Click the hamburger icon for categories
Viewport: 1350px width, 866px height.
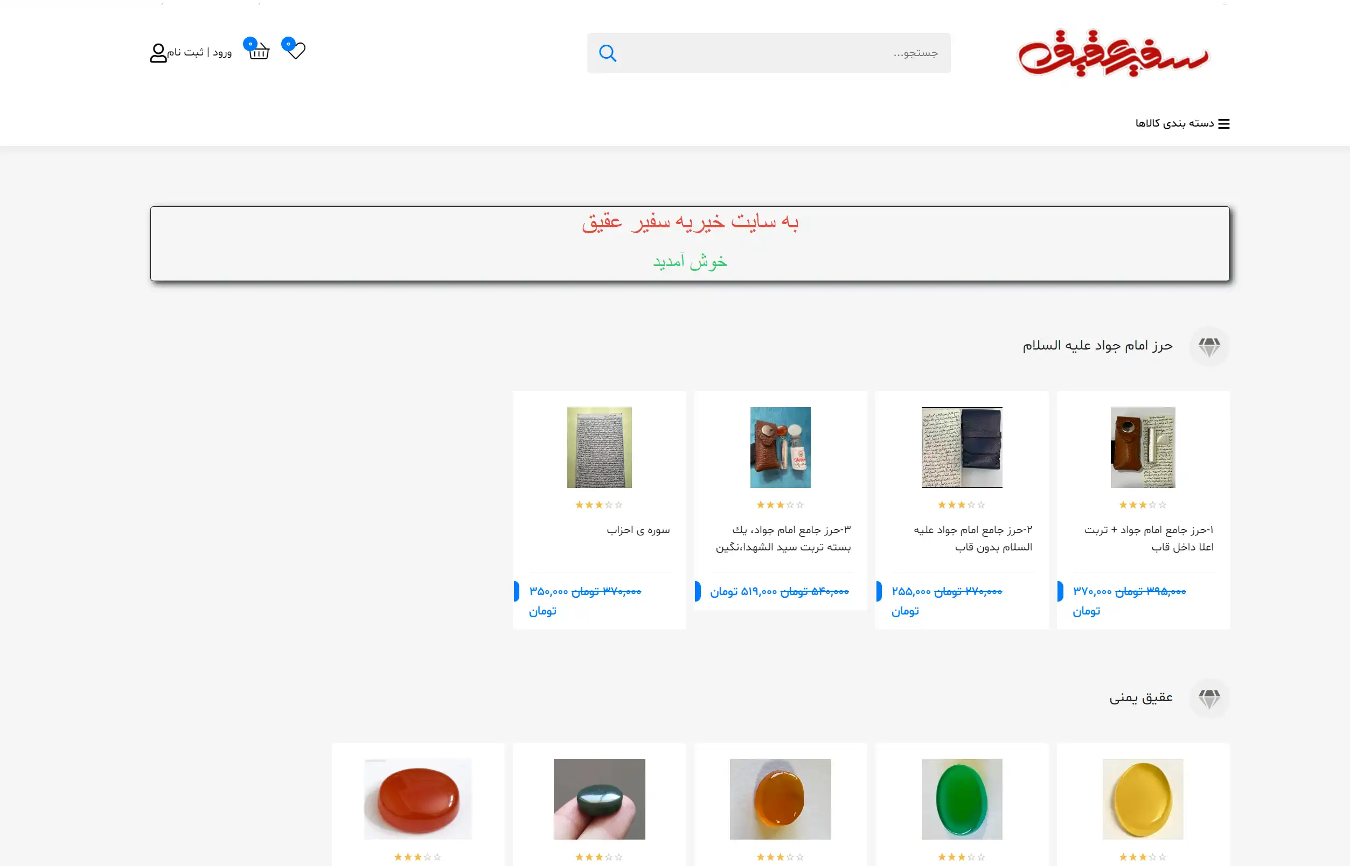pos(1224,124)
